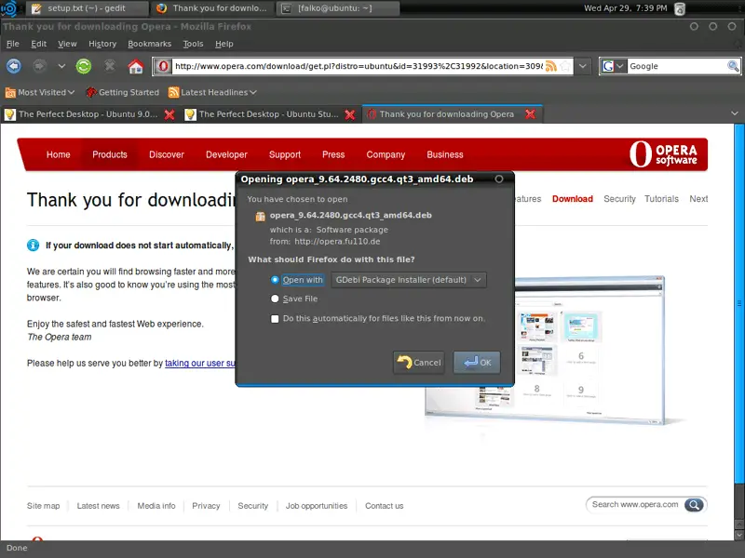Open the list all tabs dropdown

(735, 113)
